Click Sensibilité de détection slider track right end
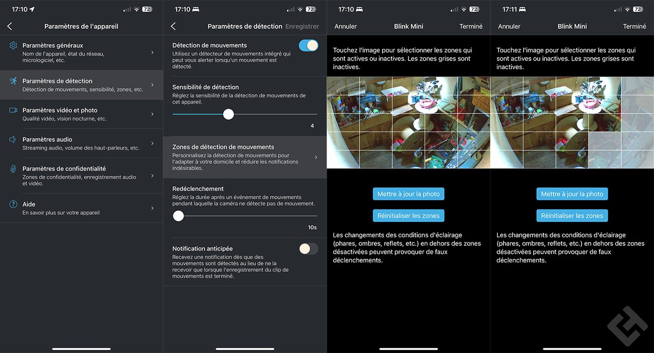 [x=316, y=114]
